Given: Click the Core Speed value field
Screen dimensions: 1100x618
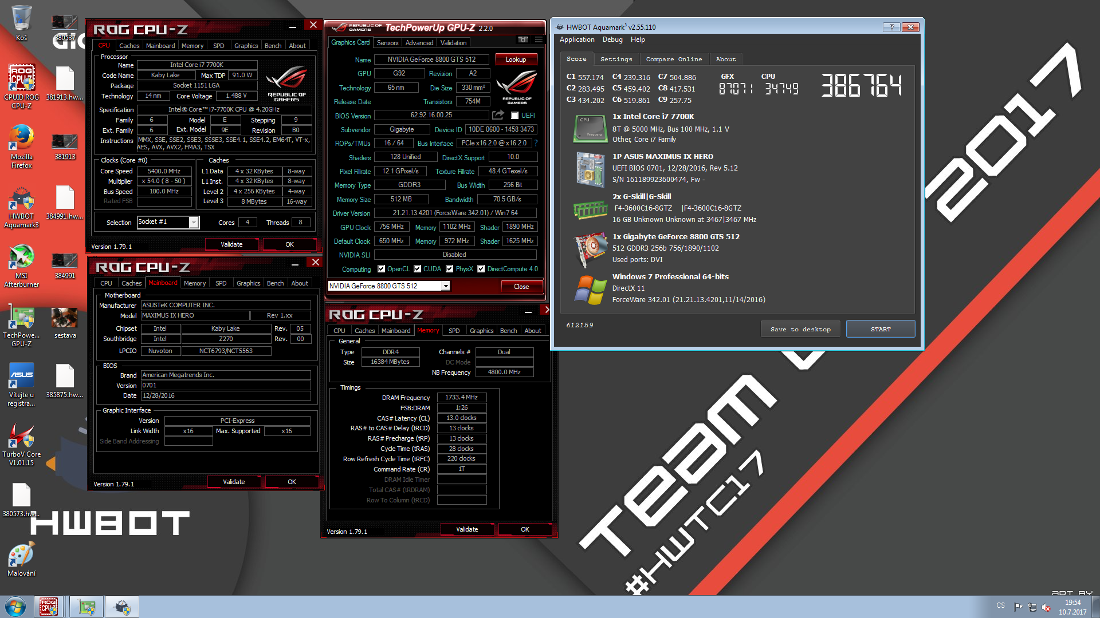Looking at the screenshot, I should coord(164,171).
